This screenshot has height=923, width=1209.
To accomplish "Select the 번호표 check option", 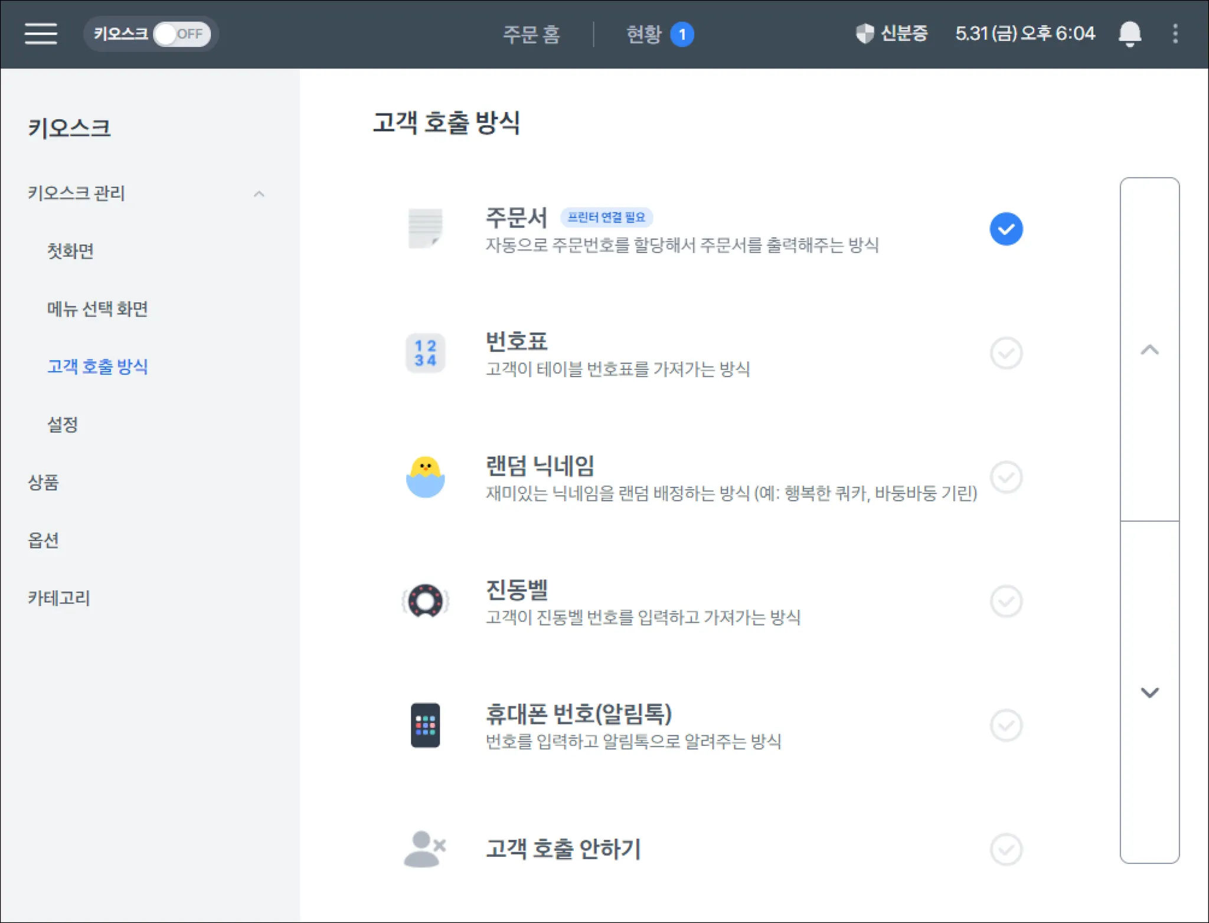I will coord(1006,353).
